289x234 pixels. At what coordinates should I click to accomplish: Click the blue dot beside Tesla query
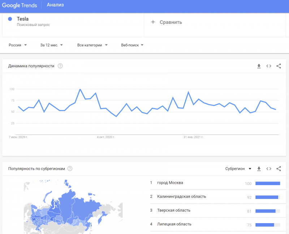point(10,18)
